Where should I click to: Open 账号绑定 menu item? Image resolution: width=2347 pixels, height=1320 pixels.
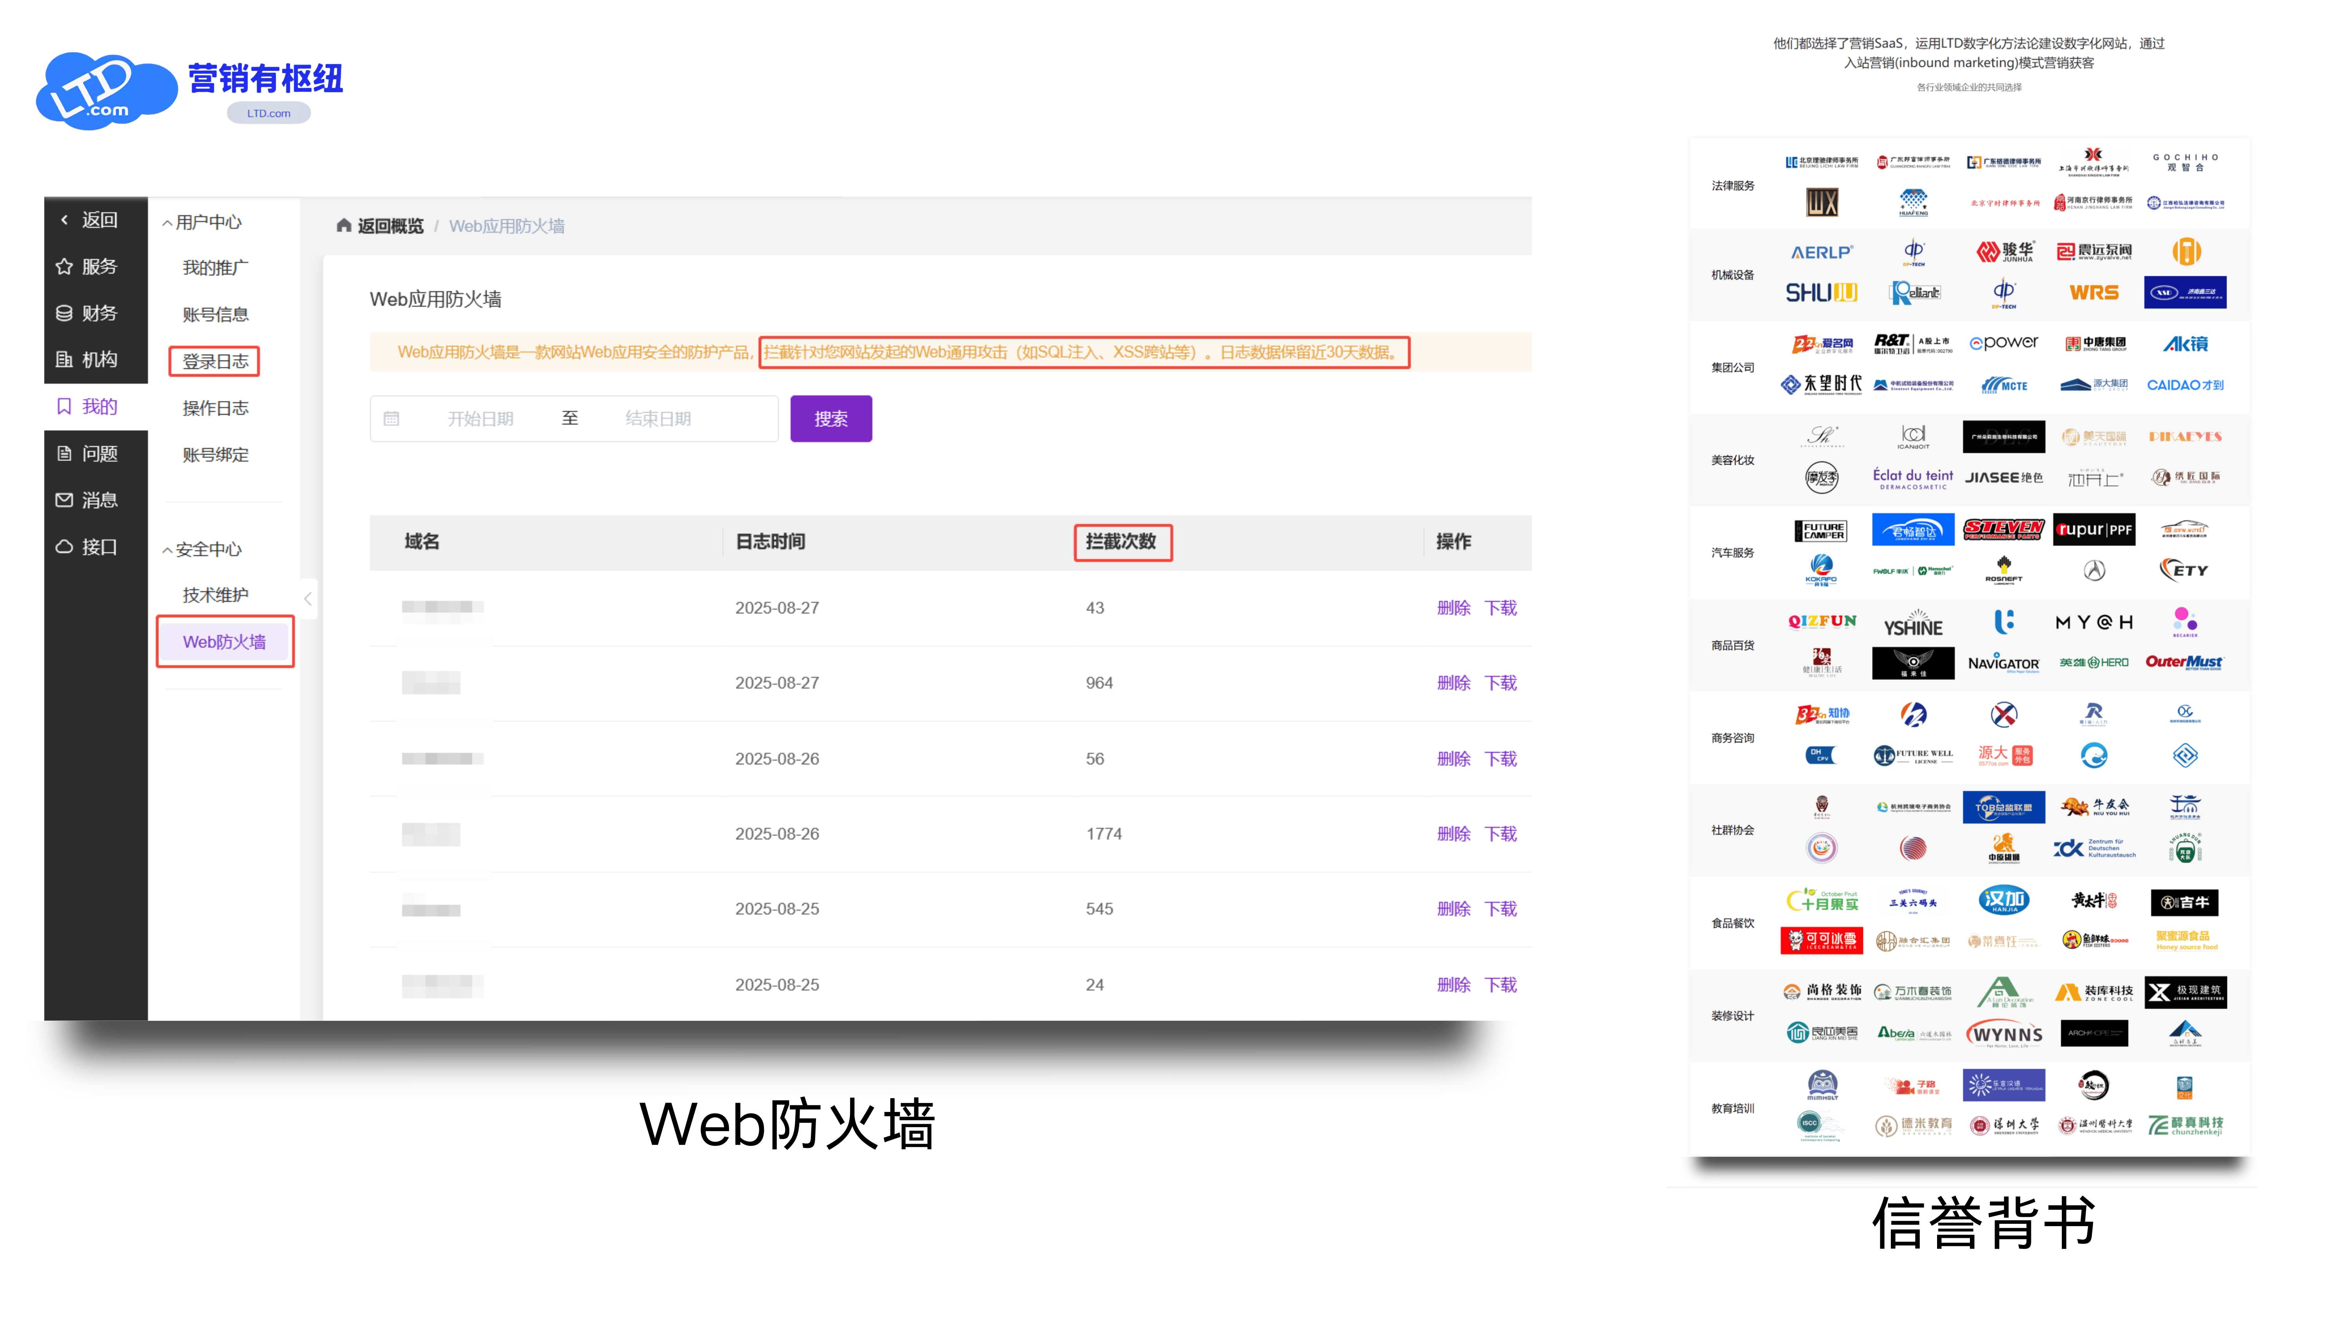pyautogui.click(x=215, y=454)
